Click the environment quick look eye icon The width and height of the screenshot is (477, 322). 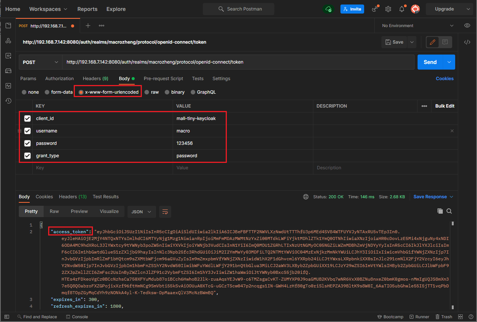tap(467, 26)
